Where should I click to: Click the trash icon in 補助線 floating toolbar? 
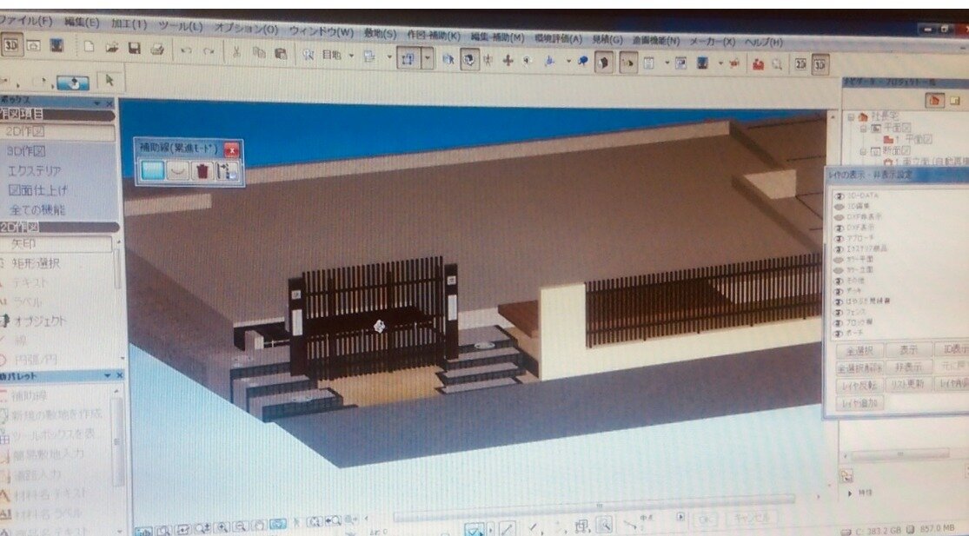202,170
